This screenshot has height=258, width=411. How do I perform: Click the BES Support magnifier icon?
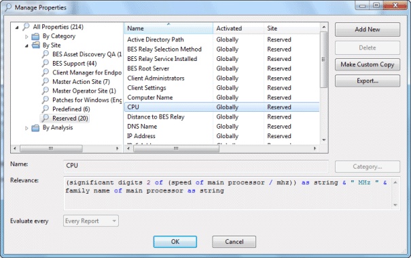(46, 63)
